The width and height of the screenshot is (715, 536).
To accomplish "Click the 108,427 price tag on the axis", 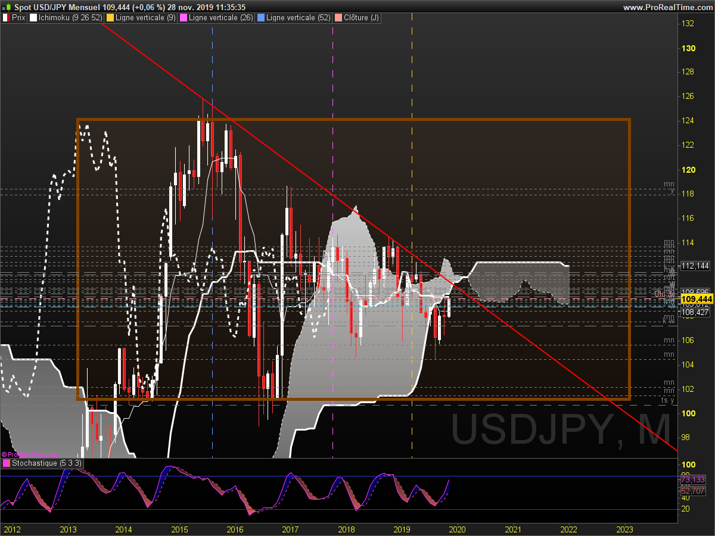I will coord(695,312).
